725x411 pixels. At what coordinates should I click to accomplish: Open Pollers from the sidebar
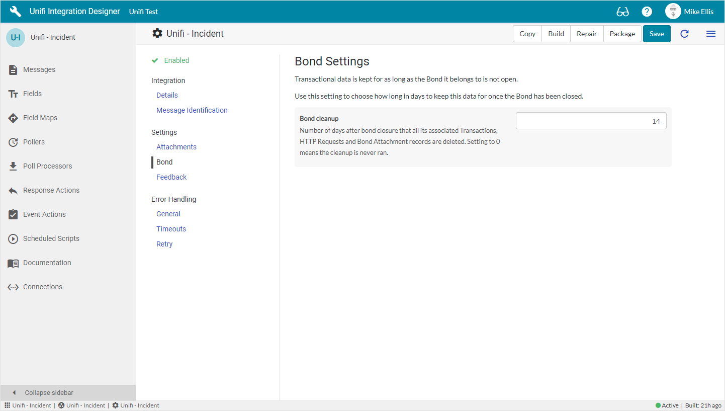coord(34,142)
